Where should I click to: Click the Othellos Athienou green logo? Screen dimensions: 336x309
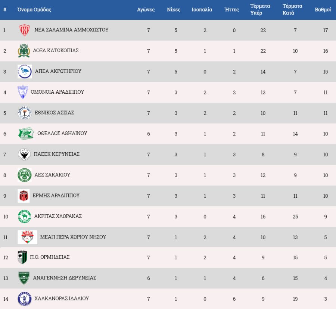(x=26, y=134)
